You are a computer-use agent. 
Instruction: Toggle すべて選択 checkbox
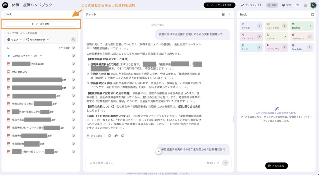74,48
